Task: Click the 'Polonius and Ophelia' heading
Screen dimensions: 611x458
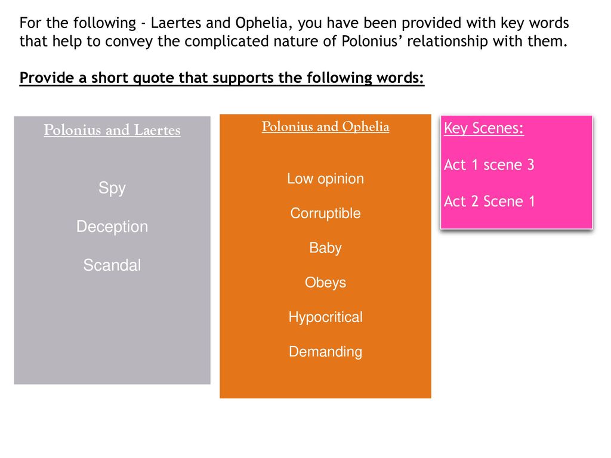Action: click(325, 126)
